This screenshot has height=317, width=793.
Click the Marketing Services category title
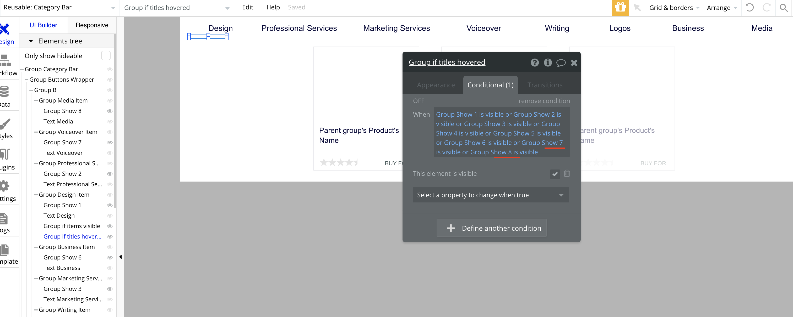point(396,28)
